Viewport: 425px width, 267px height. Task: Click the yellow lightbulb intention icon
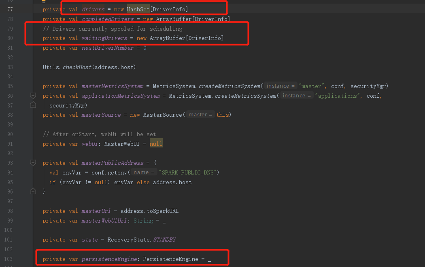tap(44, 1)
